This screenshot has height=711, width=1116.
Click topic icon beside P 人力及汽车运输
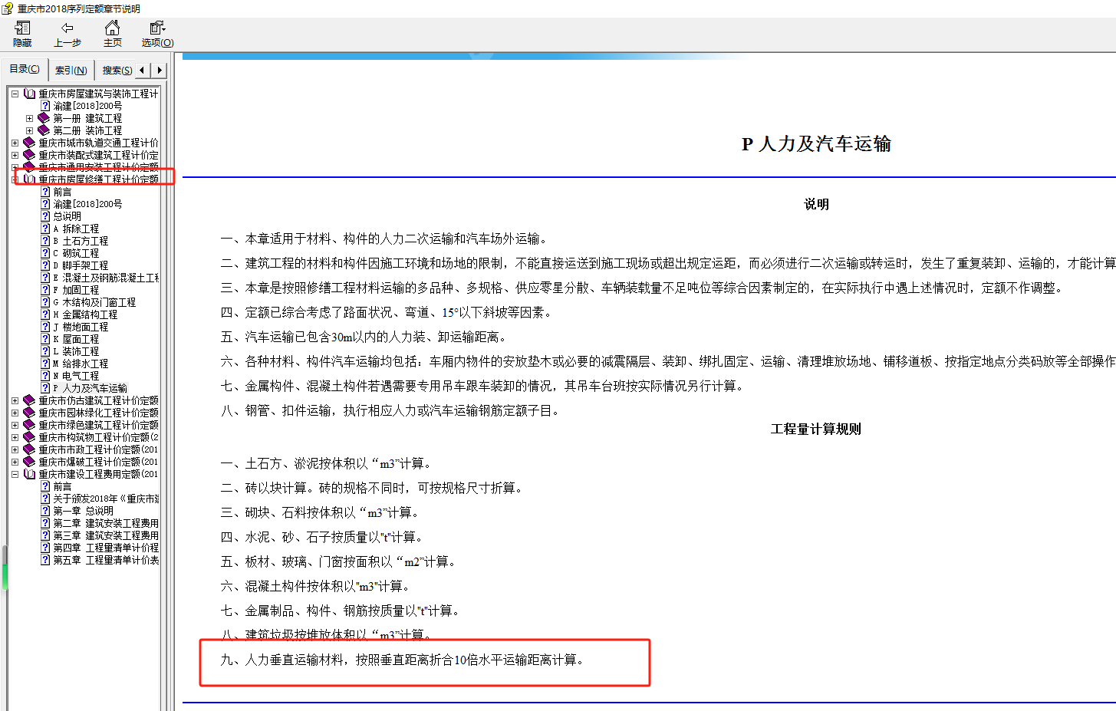[x=45, y=388]
